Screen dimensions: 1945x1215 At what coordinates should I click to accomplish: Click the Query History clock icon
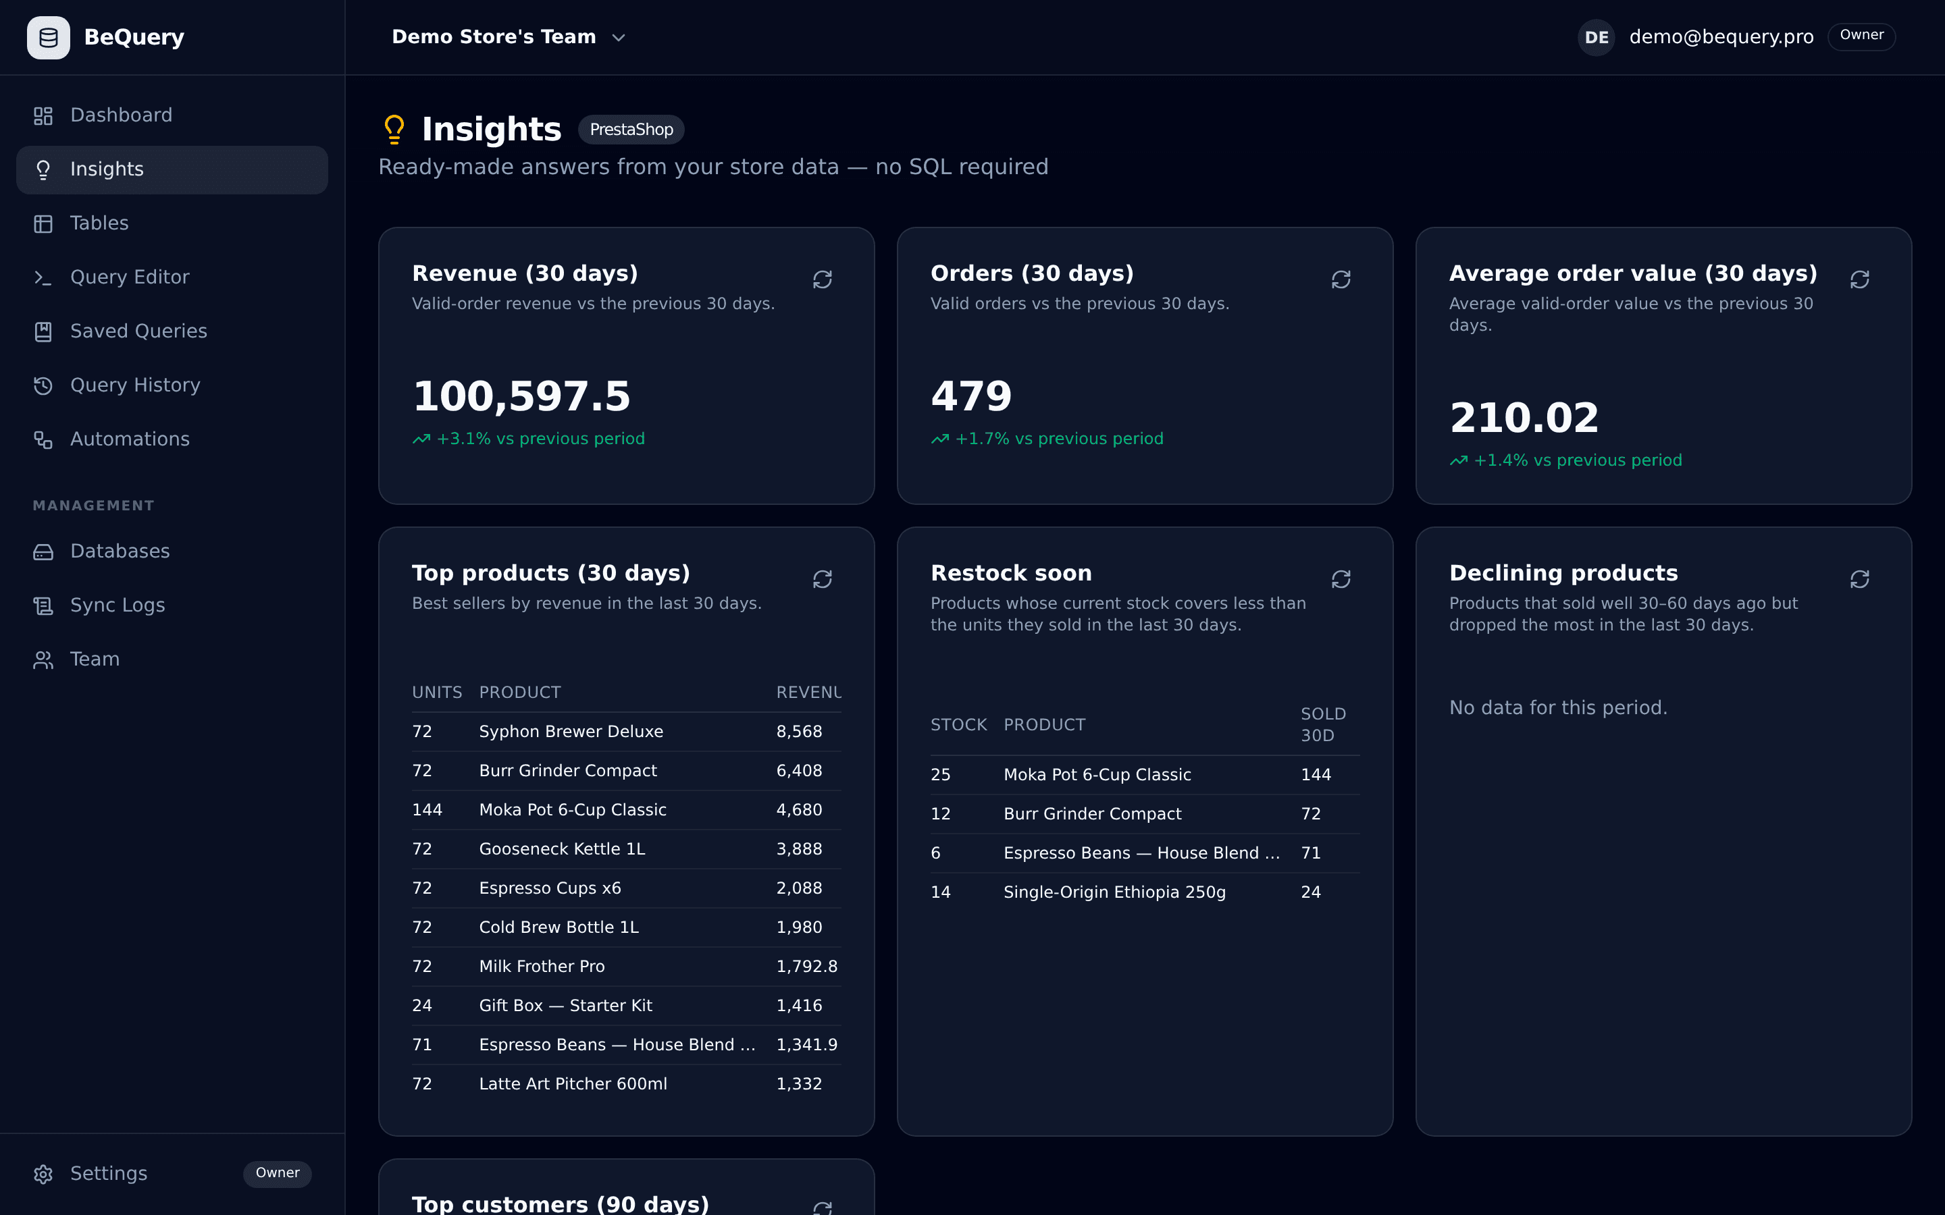tap(43, 385)
